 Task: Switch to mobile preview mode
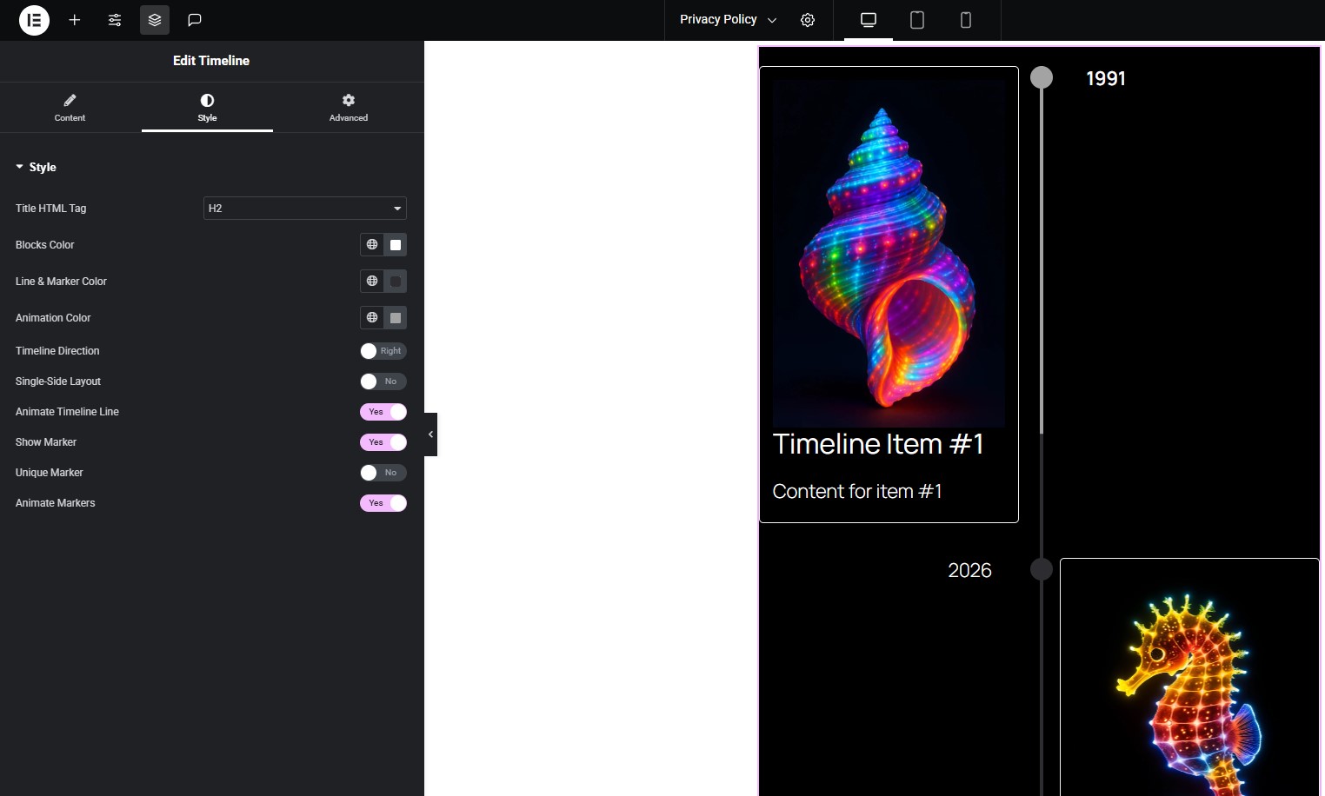(965, 20)
